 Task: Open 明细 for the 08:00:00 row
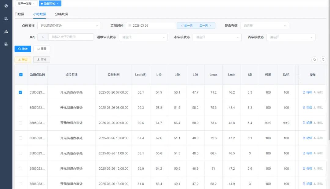point(307,107)
